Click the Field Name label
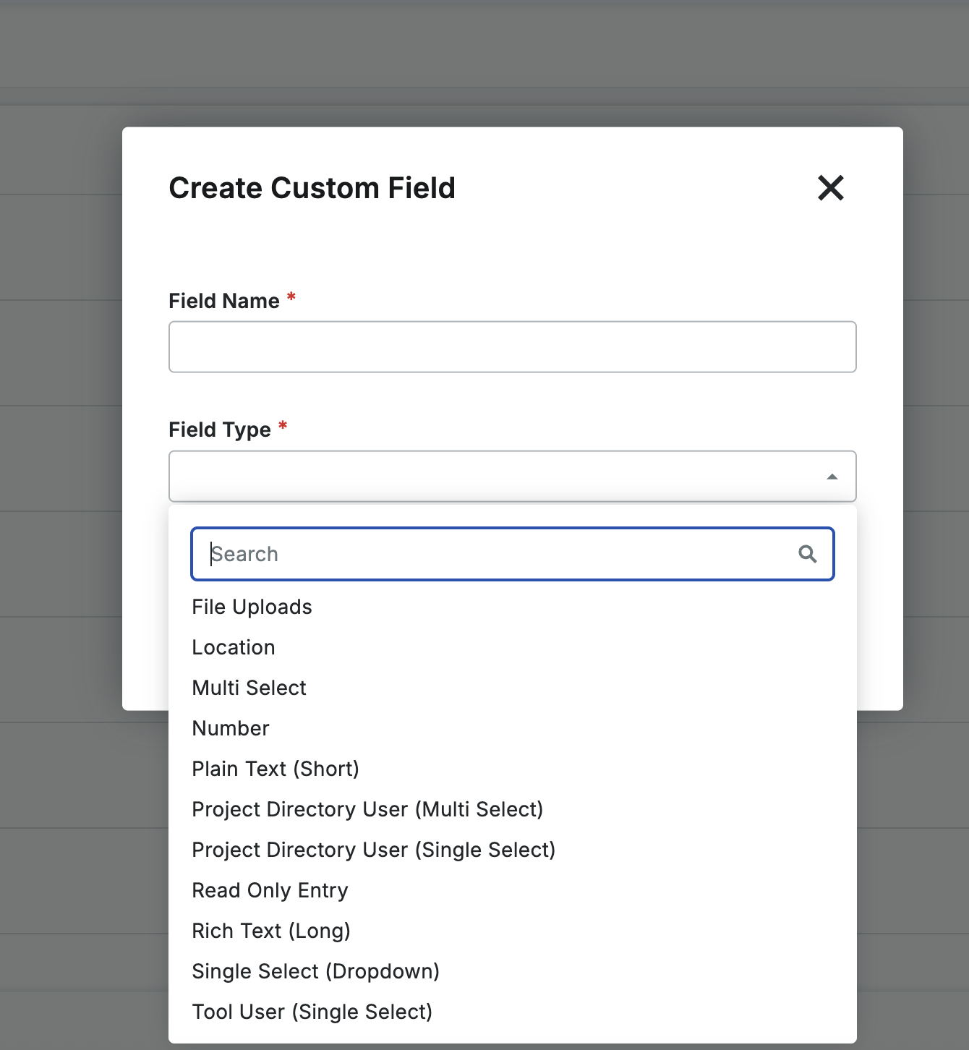Image resolution: width=969 pixels, height=1050 pixels. pyautogui.click(x=224, y=301)
